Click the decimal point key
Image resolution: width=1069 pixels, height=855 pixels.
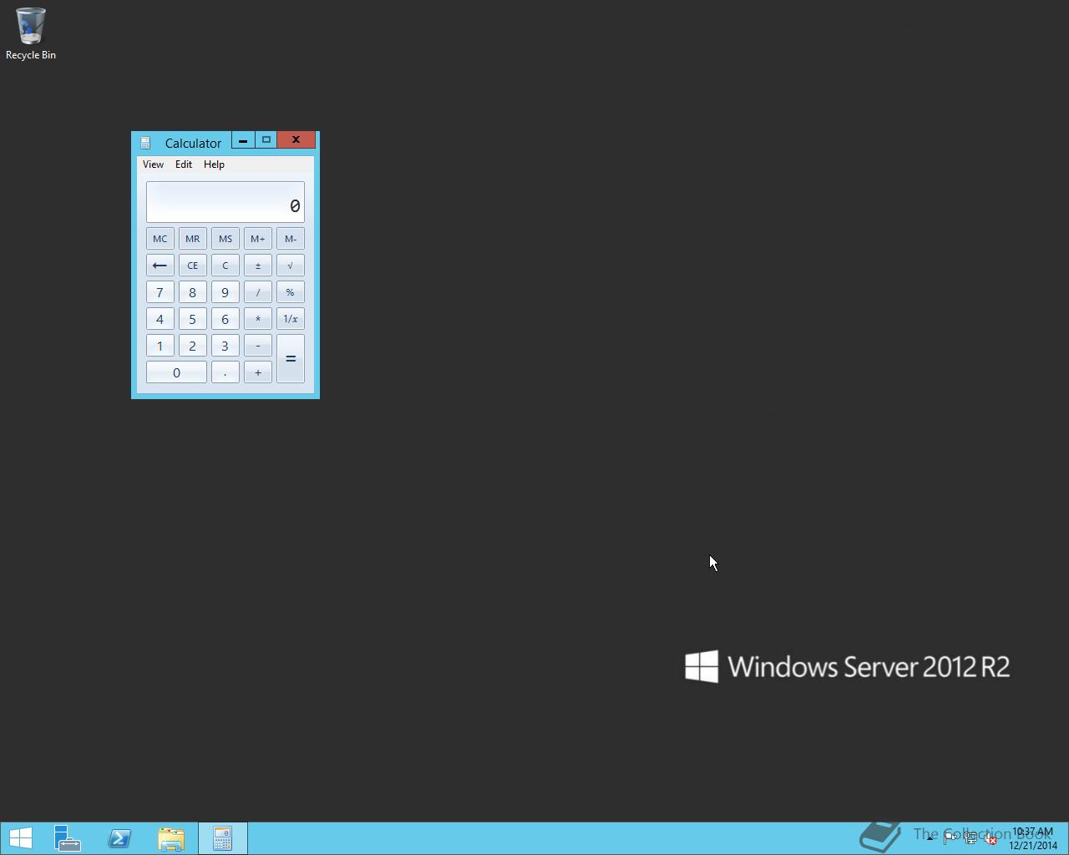click(x=225, y=372)
